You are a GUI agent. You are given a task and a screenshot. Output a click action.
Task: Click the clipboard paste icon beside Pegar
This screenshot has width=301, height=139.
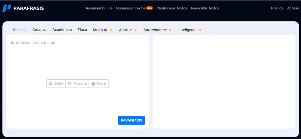93,84
